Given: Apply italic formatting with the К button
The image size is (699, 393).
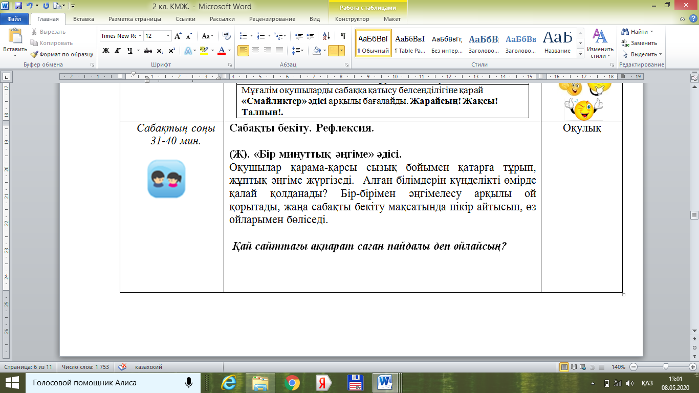Looking at the screenshot, I should click(118, 51).
